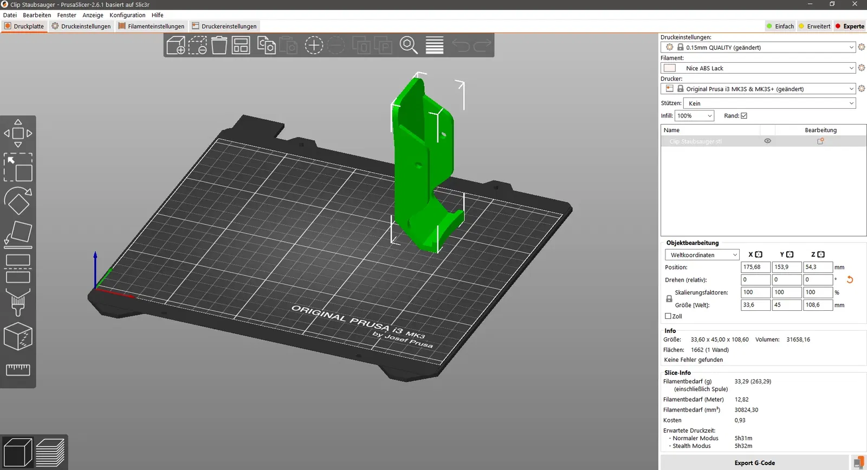
Task: Open the Measure ruler tool
Action: click(x=18, y=370)
